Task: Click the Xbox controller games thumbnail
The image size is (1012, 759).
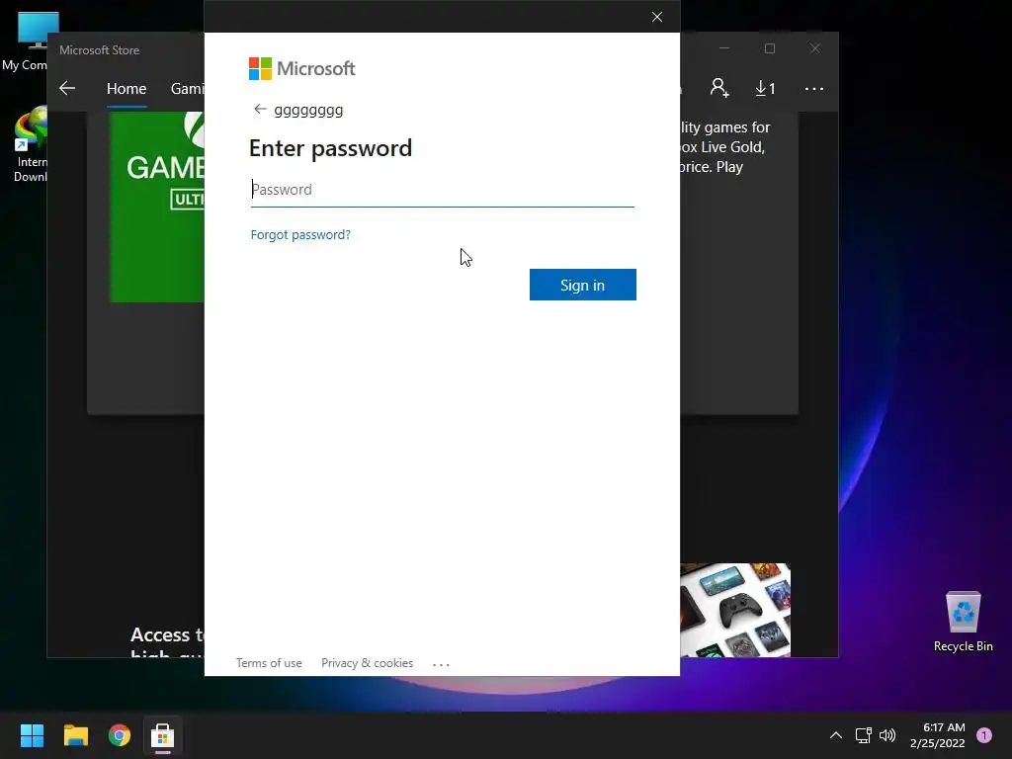Action: (735, 610)
